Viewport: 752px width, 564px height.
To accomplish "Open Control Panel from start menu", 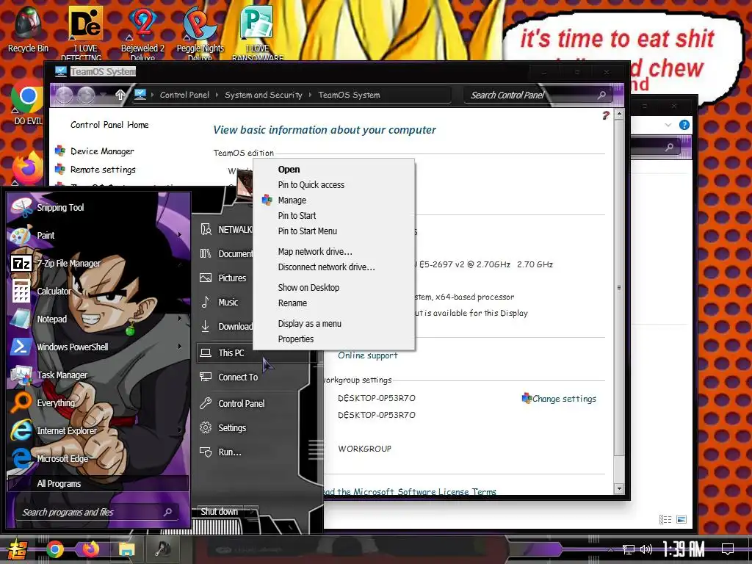I will tap(241, 403).
